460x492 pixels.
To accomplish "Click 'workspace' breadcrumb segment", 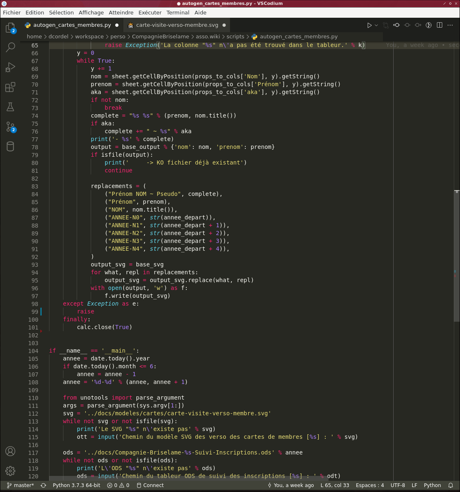I will pyautogui.click(x=89, y=37).
